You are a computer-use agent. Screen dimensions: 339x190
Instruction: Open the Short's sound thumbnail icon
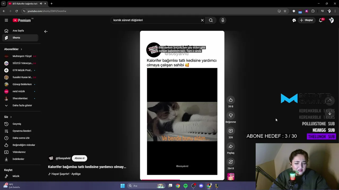(x=231, y=177)
